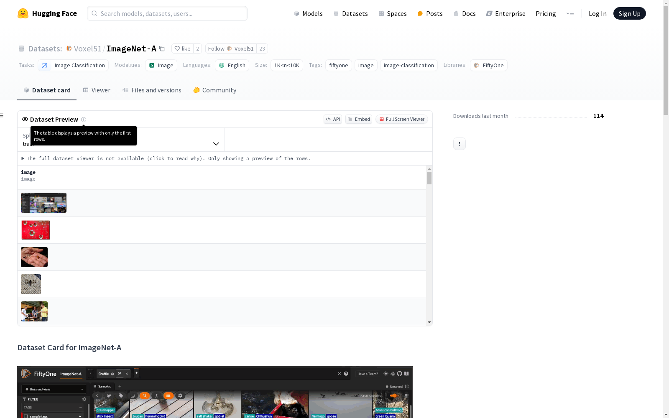Open the FiftyOne filter settings gear
669x418 pixels.
84,399
